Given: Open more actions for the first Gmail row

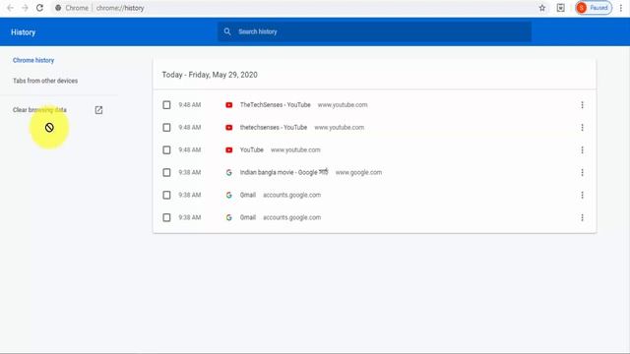Looking at the screenshot, I should coord(582,195).
